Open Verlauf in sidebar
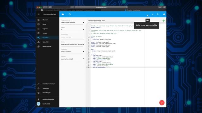This screenshot has width=202, height=113. [x=47, y=33]
